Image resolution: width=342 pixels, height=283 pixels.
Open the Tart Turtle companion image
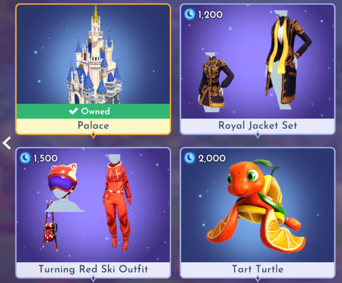click(255, 206)
